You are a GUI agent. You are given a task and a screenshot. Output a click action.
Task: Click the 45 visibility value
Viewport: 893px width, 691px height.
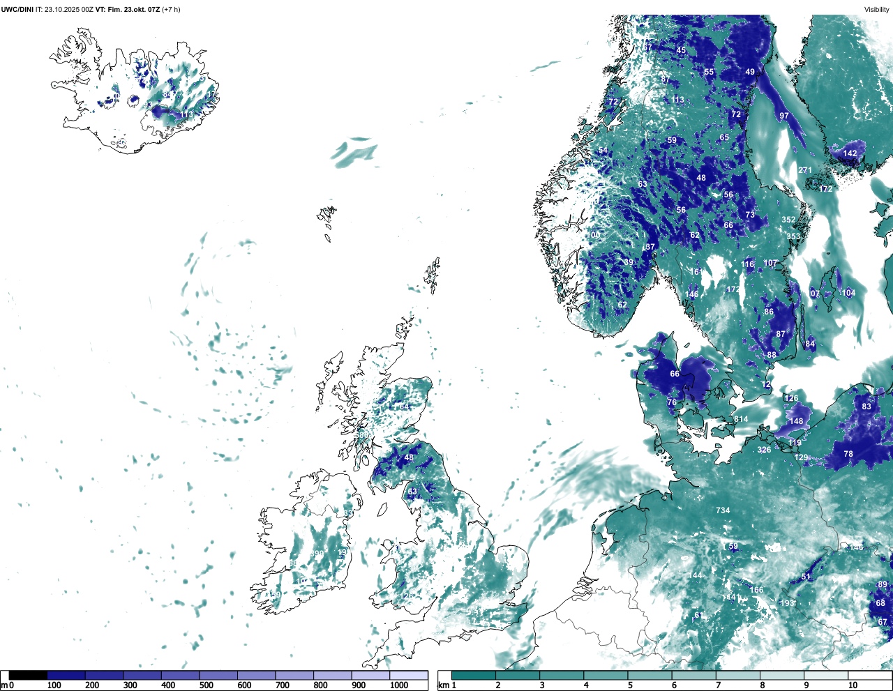pyautogui.click(x=682, y=50)
